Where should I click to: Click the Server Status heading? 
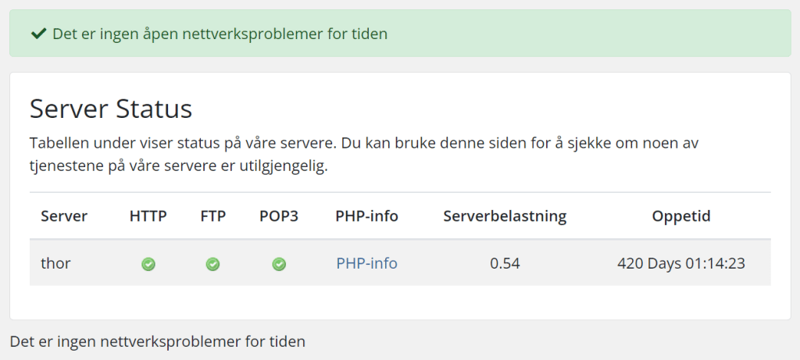click(x=111, y=109)
